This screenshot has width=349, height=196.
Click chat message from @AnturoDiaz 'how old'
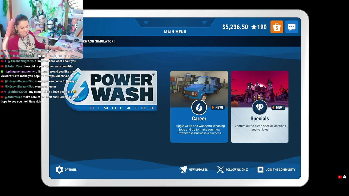coord(37,66)
